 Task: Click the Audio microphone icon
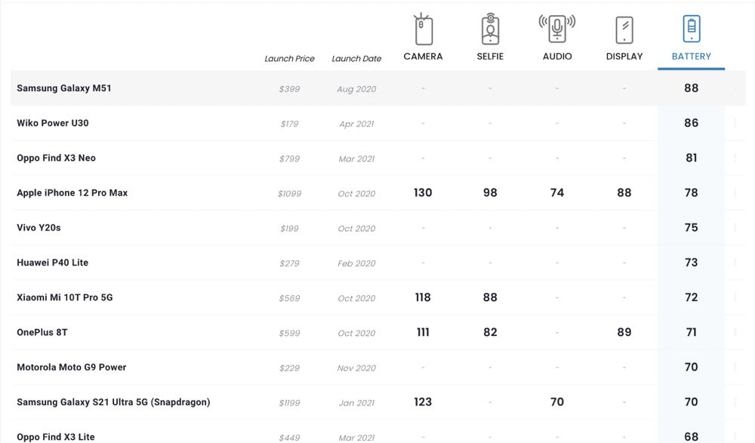click(x=557, y=30)
